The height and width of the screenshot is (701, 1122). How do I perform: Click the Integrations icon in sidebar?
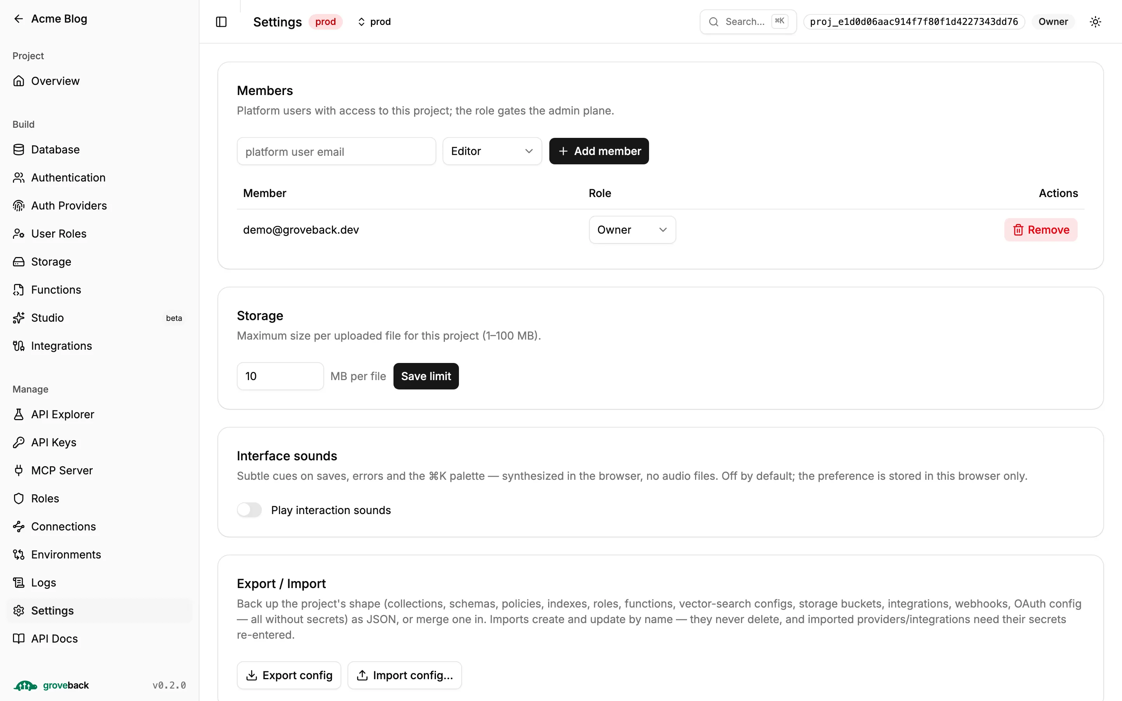coord(19,346)
